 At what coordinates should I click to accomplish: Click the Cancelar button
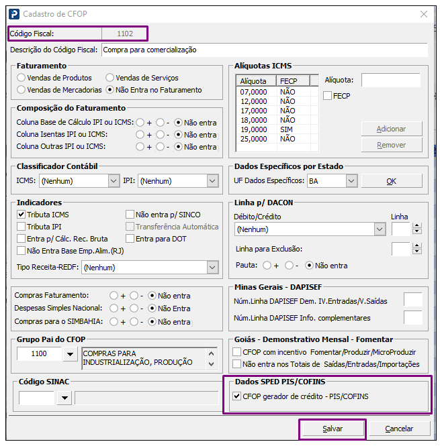[x=399, y=429]
